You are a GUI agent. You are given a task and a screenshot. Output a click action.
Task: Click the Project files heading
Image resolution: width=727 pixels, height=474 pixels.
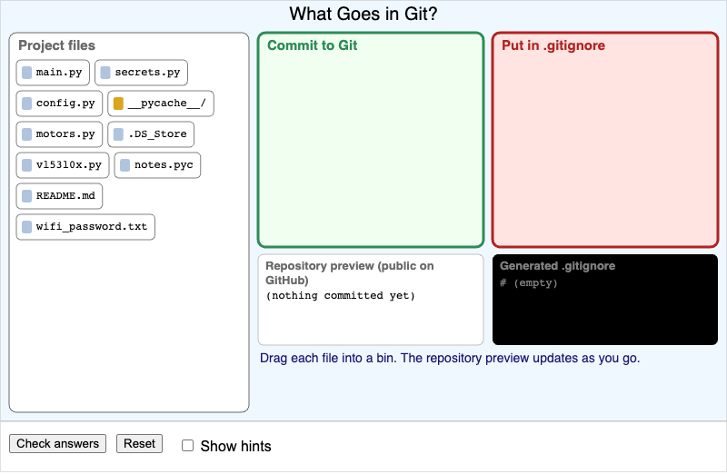pyautogui.click(x=56, y=45)
